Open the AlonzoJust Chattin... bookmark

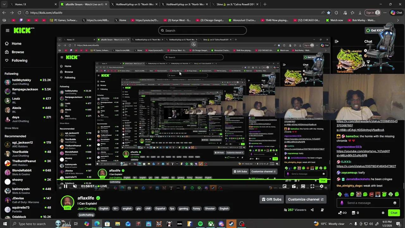point(242,20)
